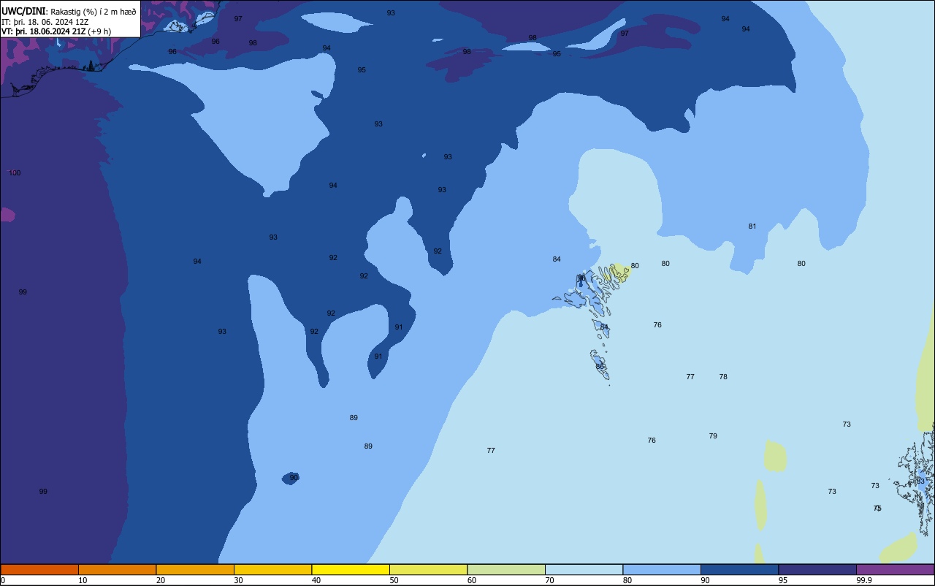
Task: Click the '81' humidity value on the map
Action: click(x=752, y=227)
